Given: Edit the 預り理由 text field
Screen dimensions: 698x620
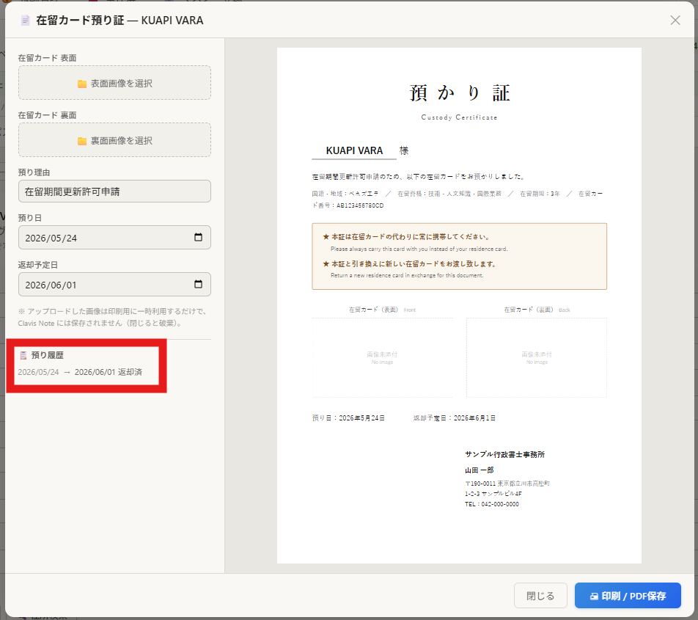Looking at the screenshot, I should [x=114, y=192].
